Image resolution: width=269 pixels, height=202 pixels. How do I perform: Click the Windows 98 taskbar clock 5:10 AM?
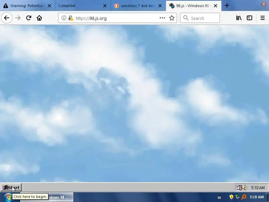(258, 188)
